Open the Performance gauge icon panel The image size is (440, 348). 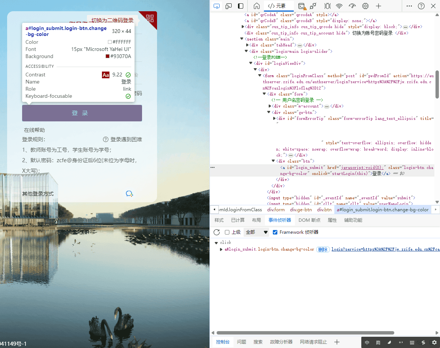(352, 6)
